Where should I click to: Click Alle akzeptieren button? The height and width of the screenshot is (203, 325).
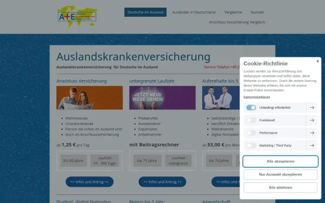pyautogui.click(x=281, y=161)
